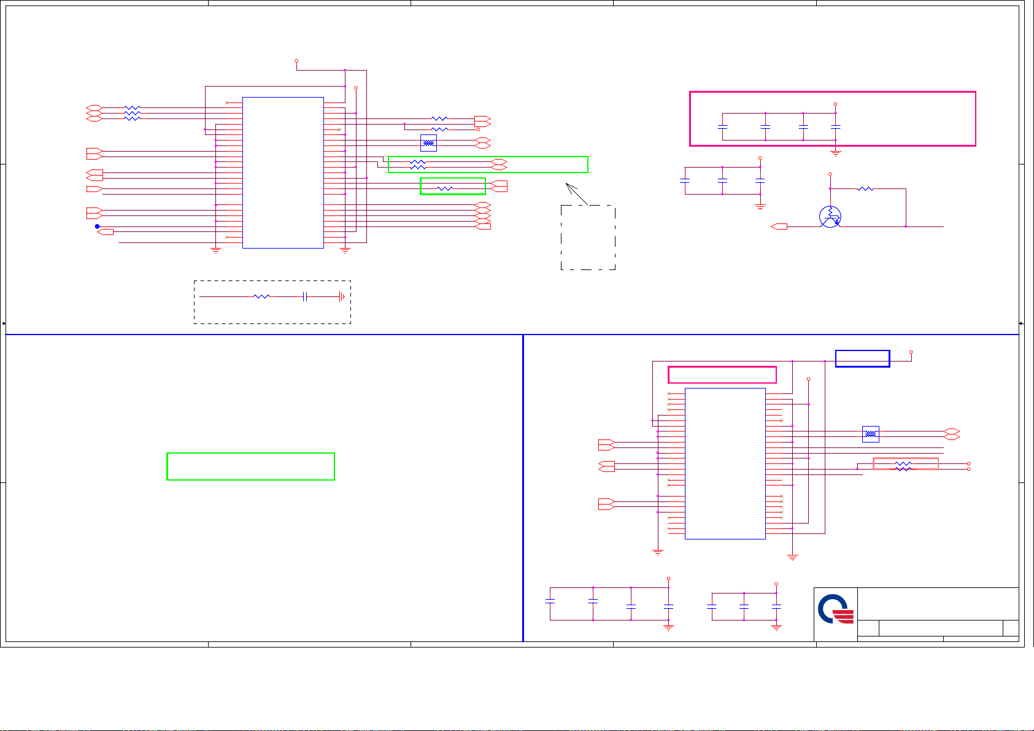The image size is (1034, 731).
Task: Click the solid blue test point dot
Action: 97,226
